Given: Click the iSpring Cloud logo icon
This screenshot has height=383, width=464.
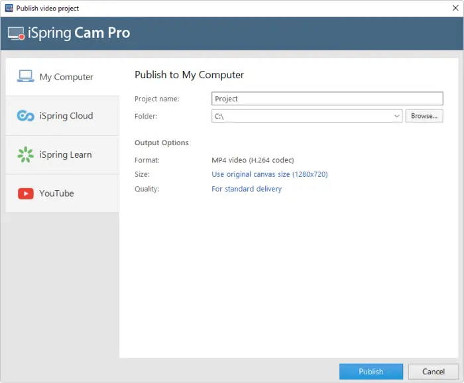Looking at the screenshot, I should pos(25,116).
